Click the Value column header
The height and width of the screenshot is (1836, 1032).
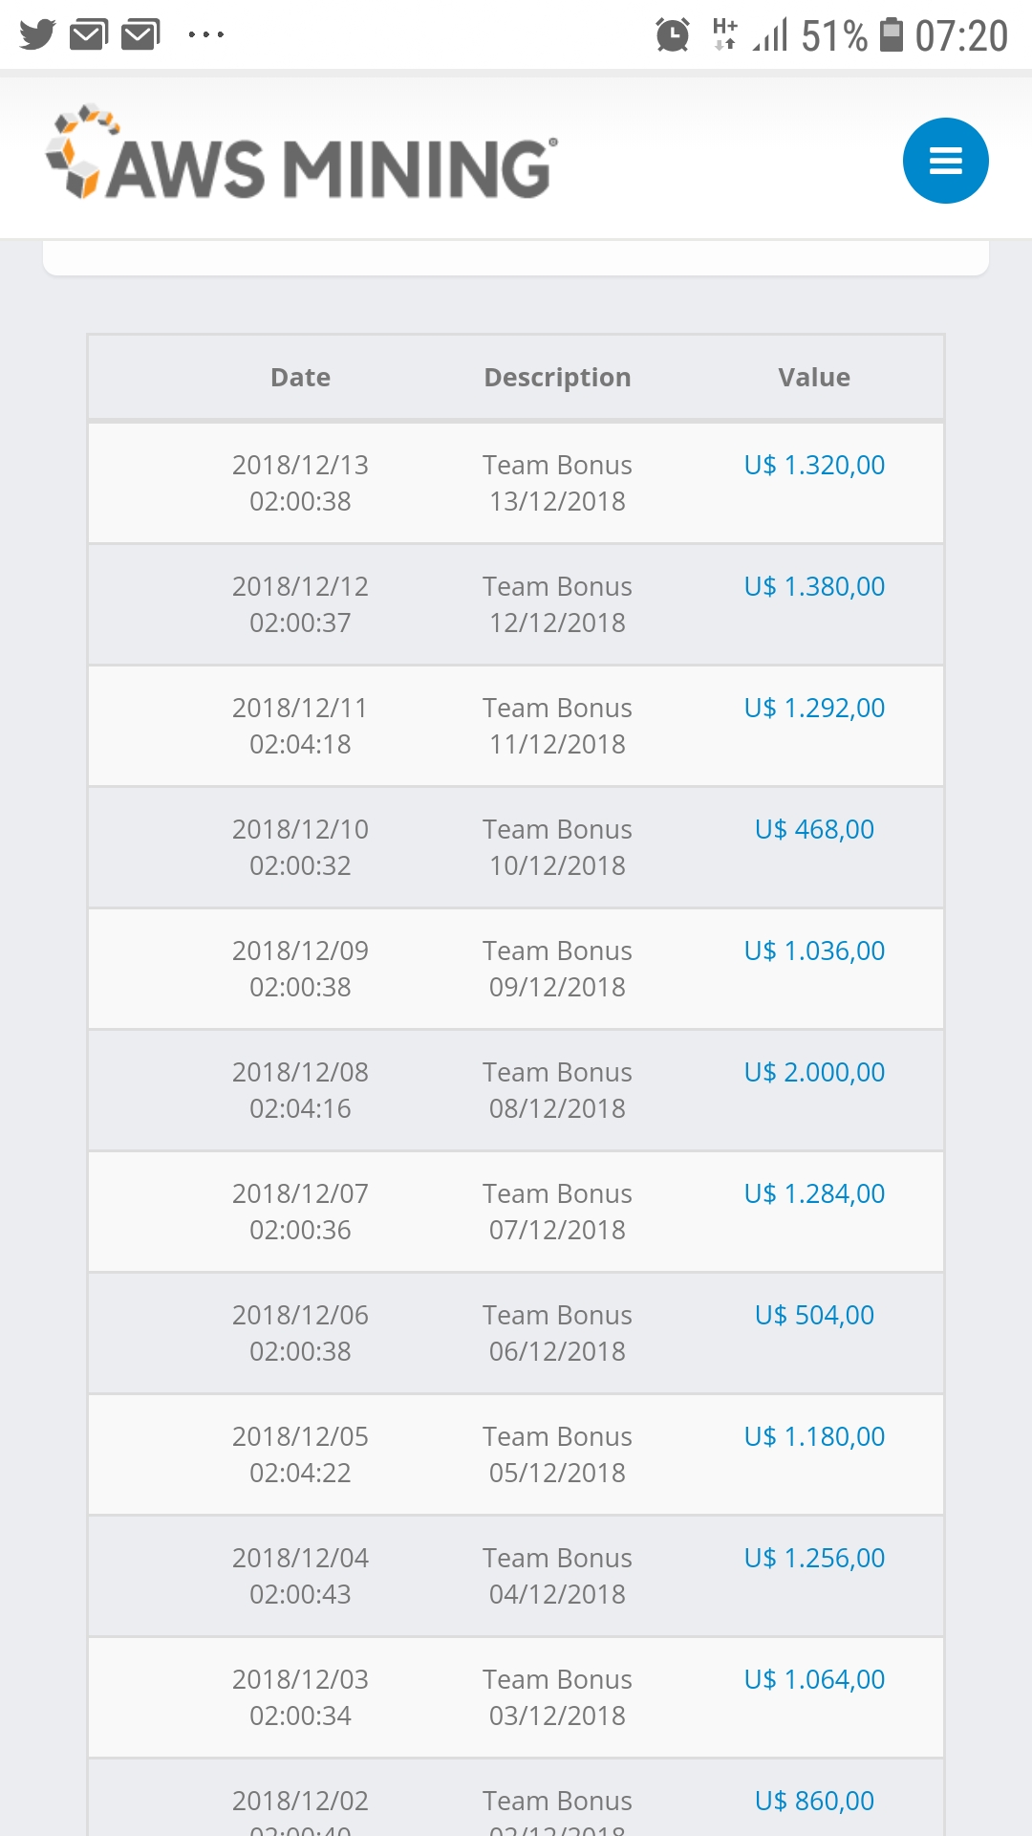click(x=814, y=378)
